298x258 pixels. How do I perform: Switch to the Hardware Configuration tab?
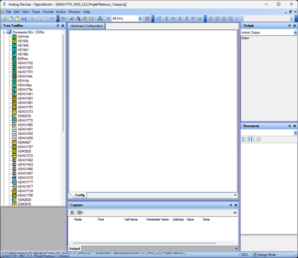87,26
